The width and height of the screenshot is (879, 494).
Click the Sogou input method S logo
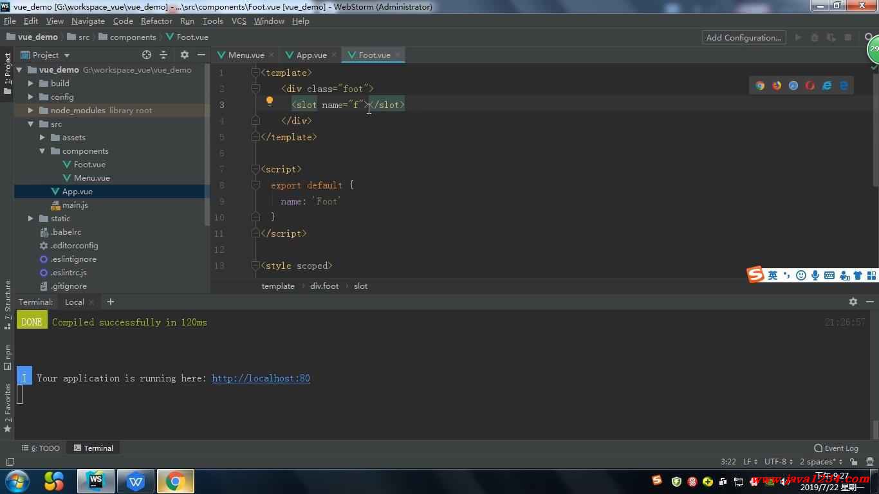[755, 275]
